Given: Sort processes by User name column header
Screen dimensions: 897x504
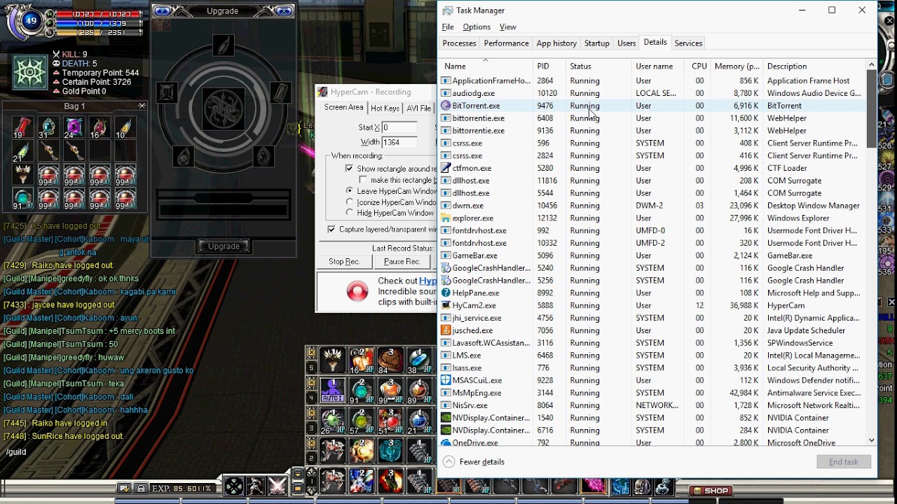Looking at the screenshot, I should 659,66.
